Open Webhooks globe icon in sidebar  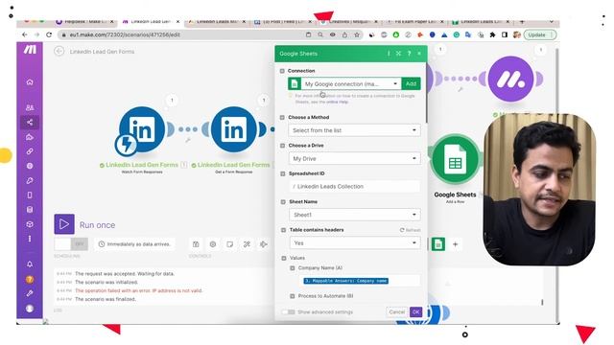[30, 166]
